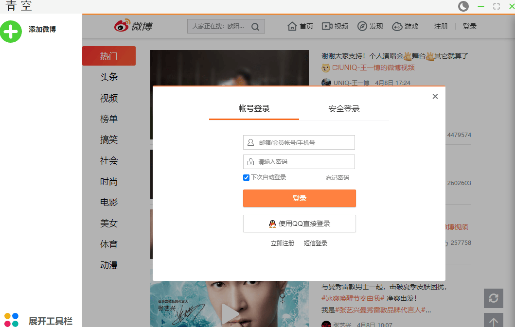Select 体育 category in sidebar
515x327 pixels.
click(x=109, y=244)
